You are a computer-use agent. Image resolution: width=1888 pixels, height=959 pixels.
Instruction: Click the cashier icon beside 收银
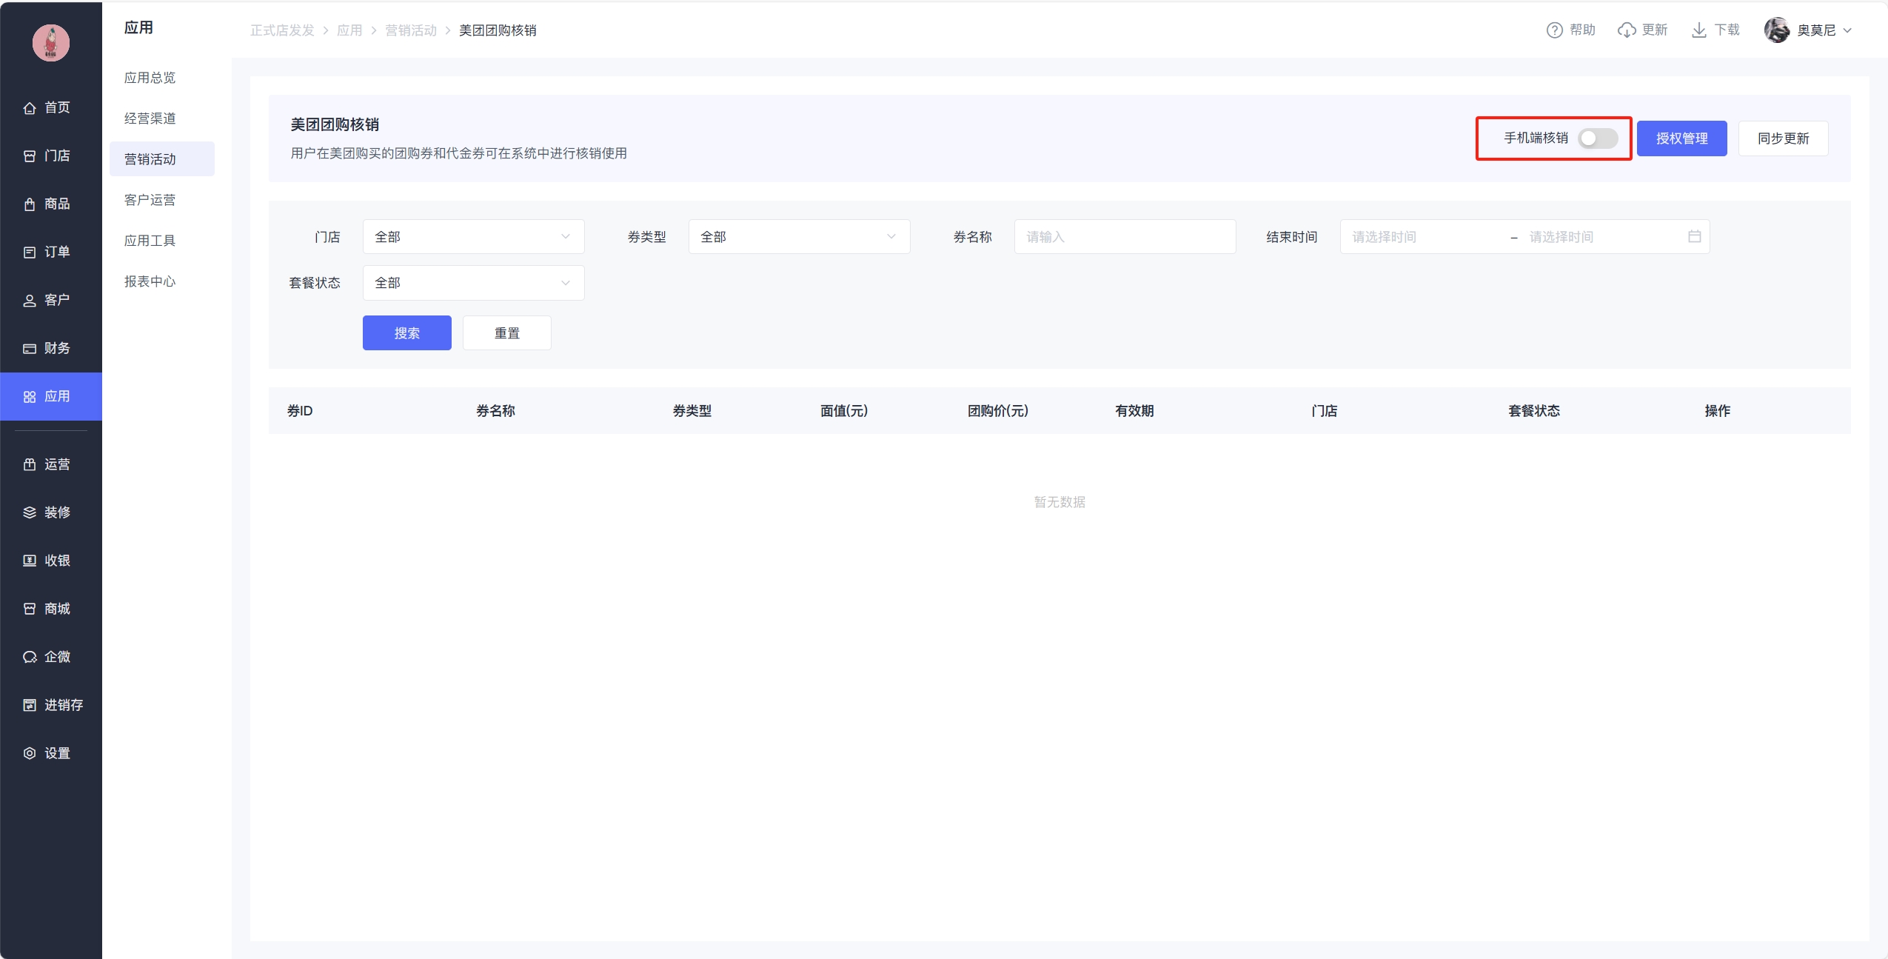coord(30,561)
